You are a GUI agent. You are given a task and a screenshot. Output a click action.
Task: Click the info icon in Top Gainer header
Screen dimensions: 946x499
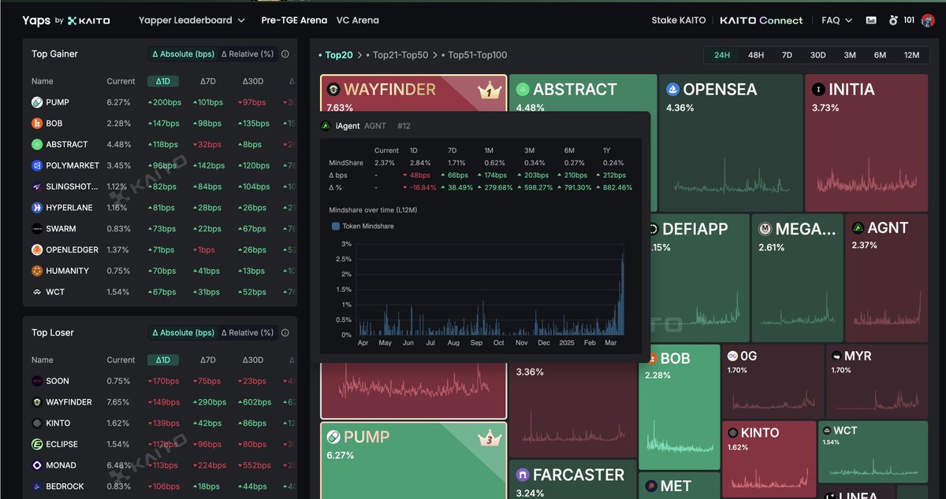pos(285,54)
